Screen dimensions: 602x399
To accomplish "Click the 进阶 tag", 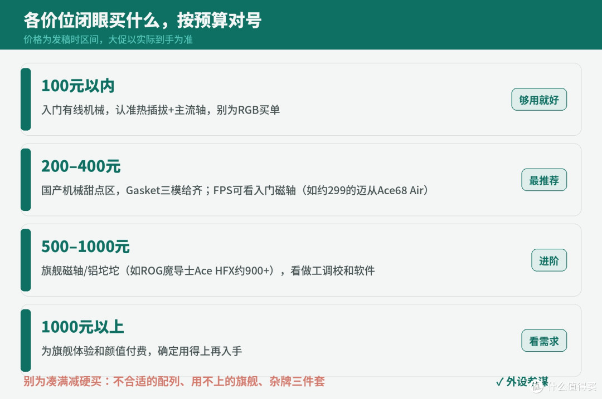I will (x=548, y=260).
